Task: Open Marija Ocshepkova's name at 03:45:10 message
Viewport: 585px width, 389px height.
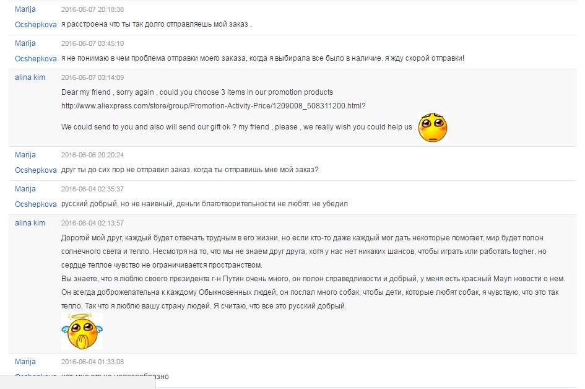Action: pyautogui.click(x=36, y=51)
